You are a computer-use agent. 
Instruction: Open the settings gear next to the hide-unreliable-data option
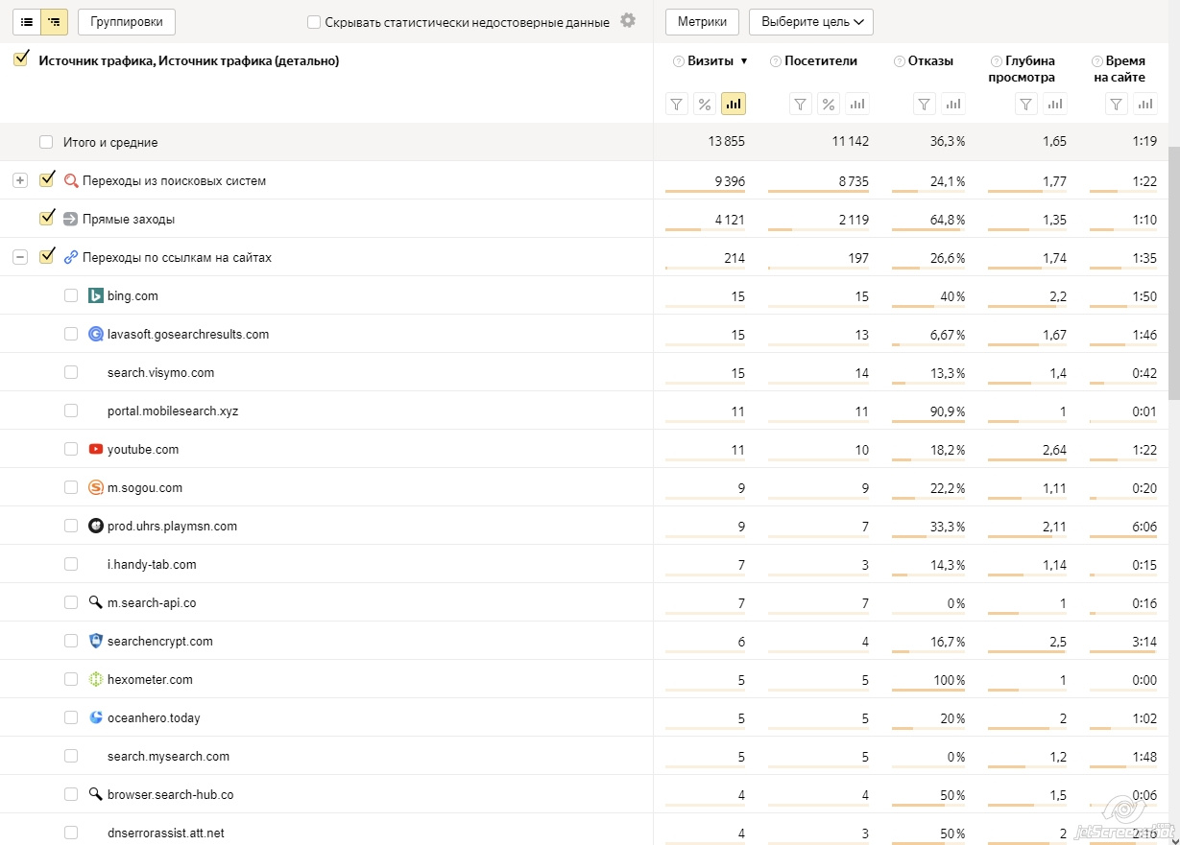pyautogui.click(x=628, y=21)
